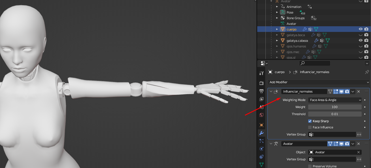Click the Pose icon in outliner
Screen dimensions: 371x168
pyautogui.click(x=282, y=12)
